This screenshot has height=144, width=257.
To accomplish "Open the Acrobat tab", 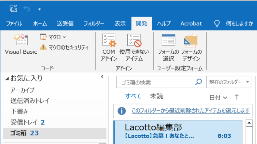I will 191,24.
